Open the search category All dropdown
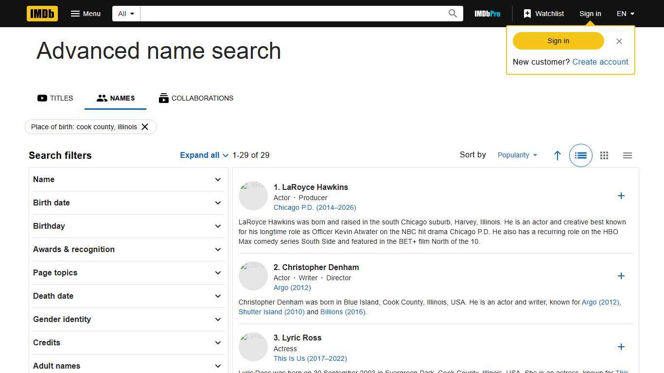664x373 pixels. (126, 14)
